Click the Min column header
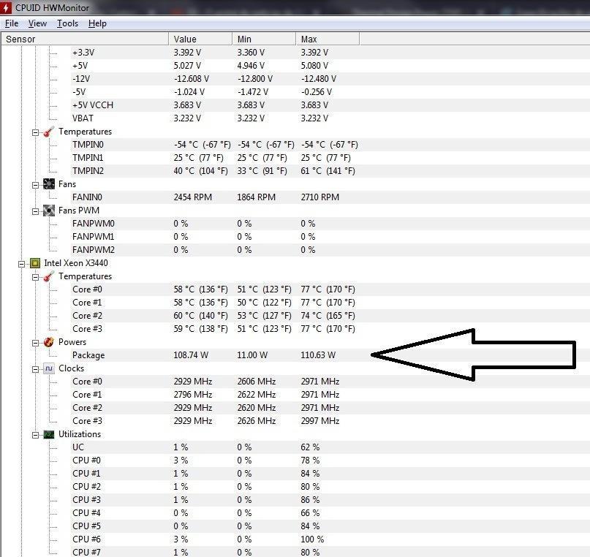The height and width of the screenshot is (557, 590). pos(264,39)
